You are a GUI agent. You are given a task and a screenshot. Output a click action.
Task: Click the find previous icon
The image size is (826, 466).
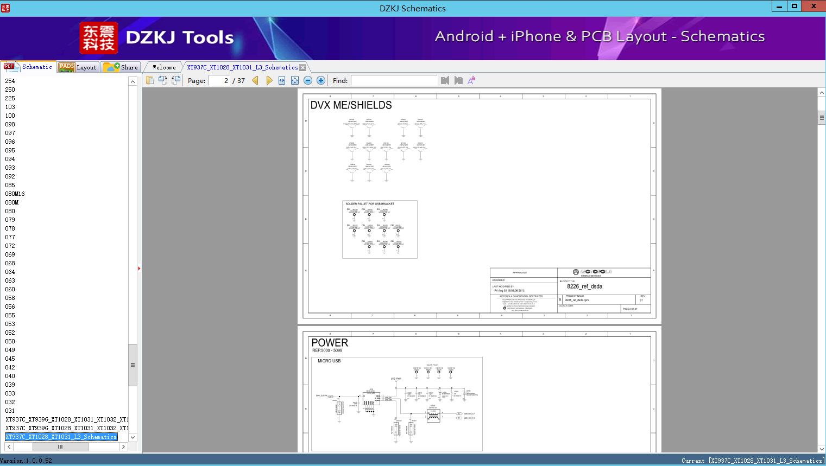[x=445, y=80]
